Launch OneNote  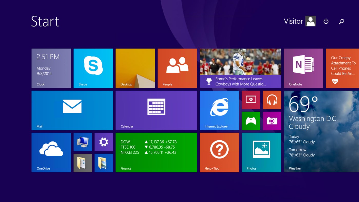(x=303, y=68)
